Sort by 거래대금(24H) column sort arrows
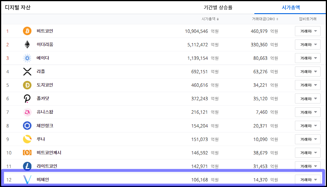327x187 pixels. click(277, 19)
